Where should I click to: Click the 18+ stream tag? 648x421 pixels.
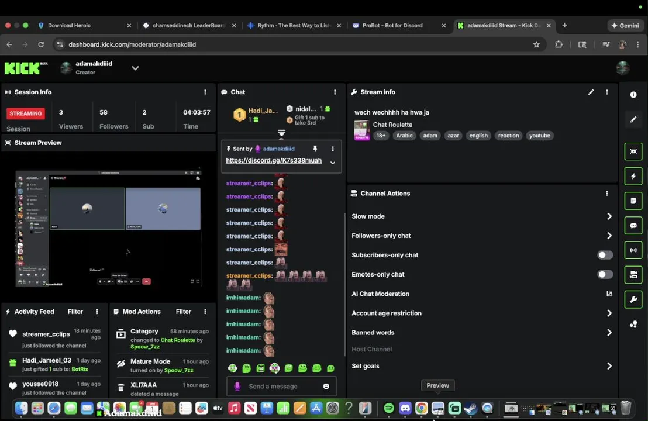(x=381, y=136)
